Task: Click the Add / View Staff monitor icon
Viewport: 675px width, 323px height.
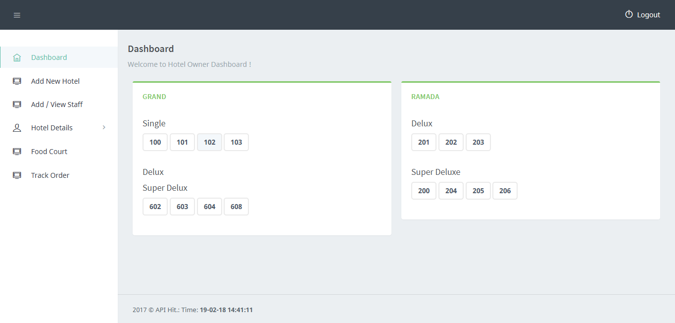Action: pyautogui.click(x=17, y=105)
